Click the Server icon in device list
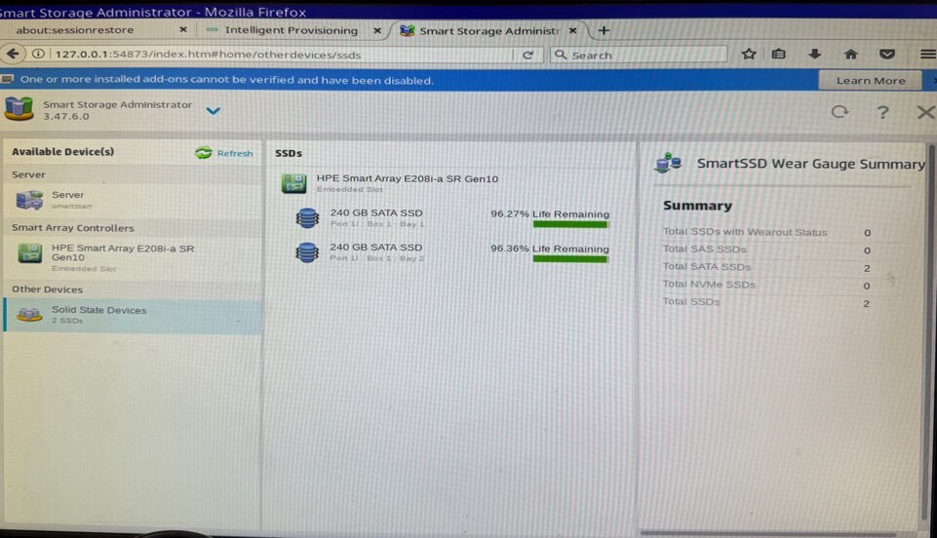The height and width of the screenshot is (538, 937). pyautogui.click(x=29, y=200)
